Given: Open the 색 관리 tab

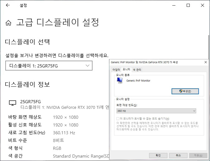Looking at the screenshot, I should pos(137,70).
